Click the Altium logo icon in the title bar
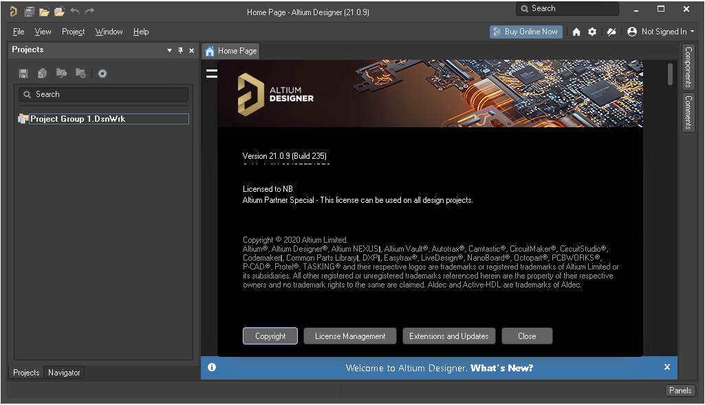 tap(14, 11)
